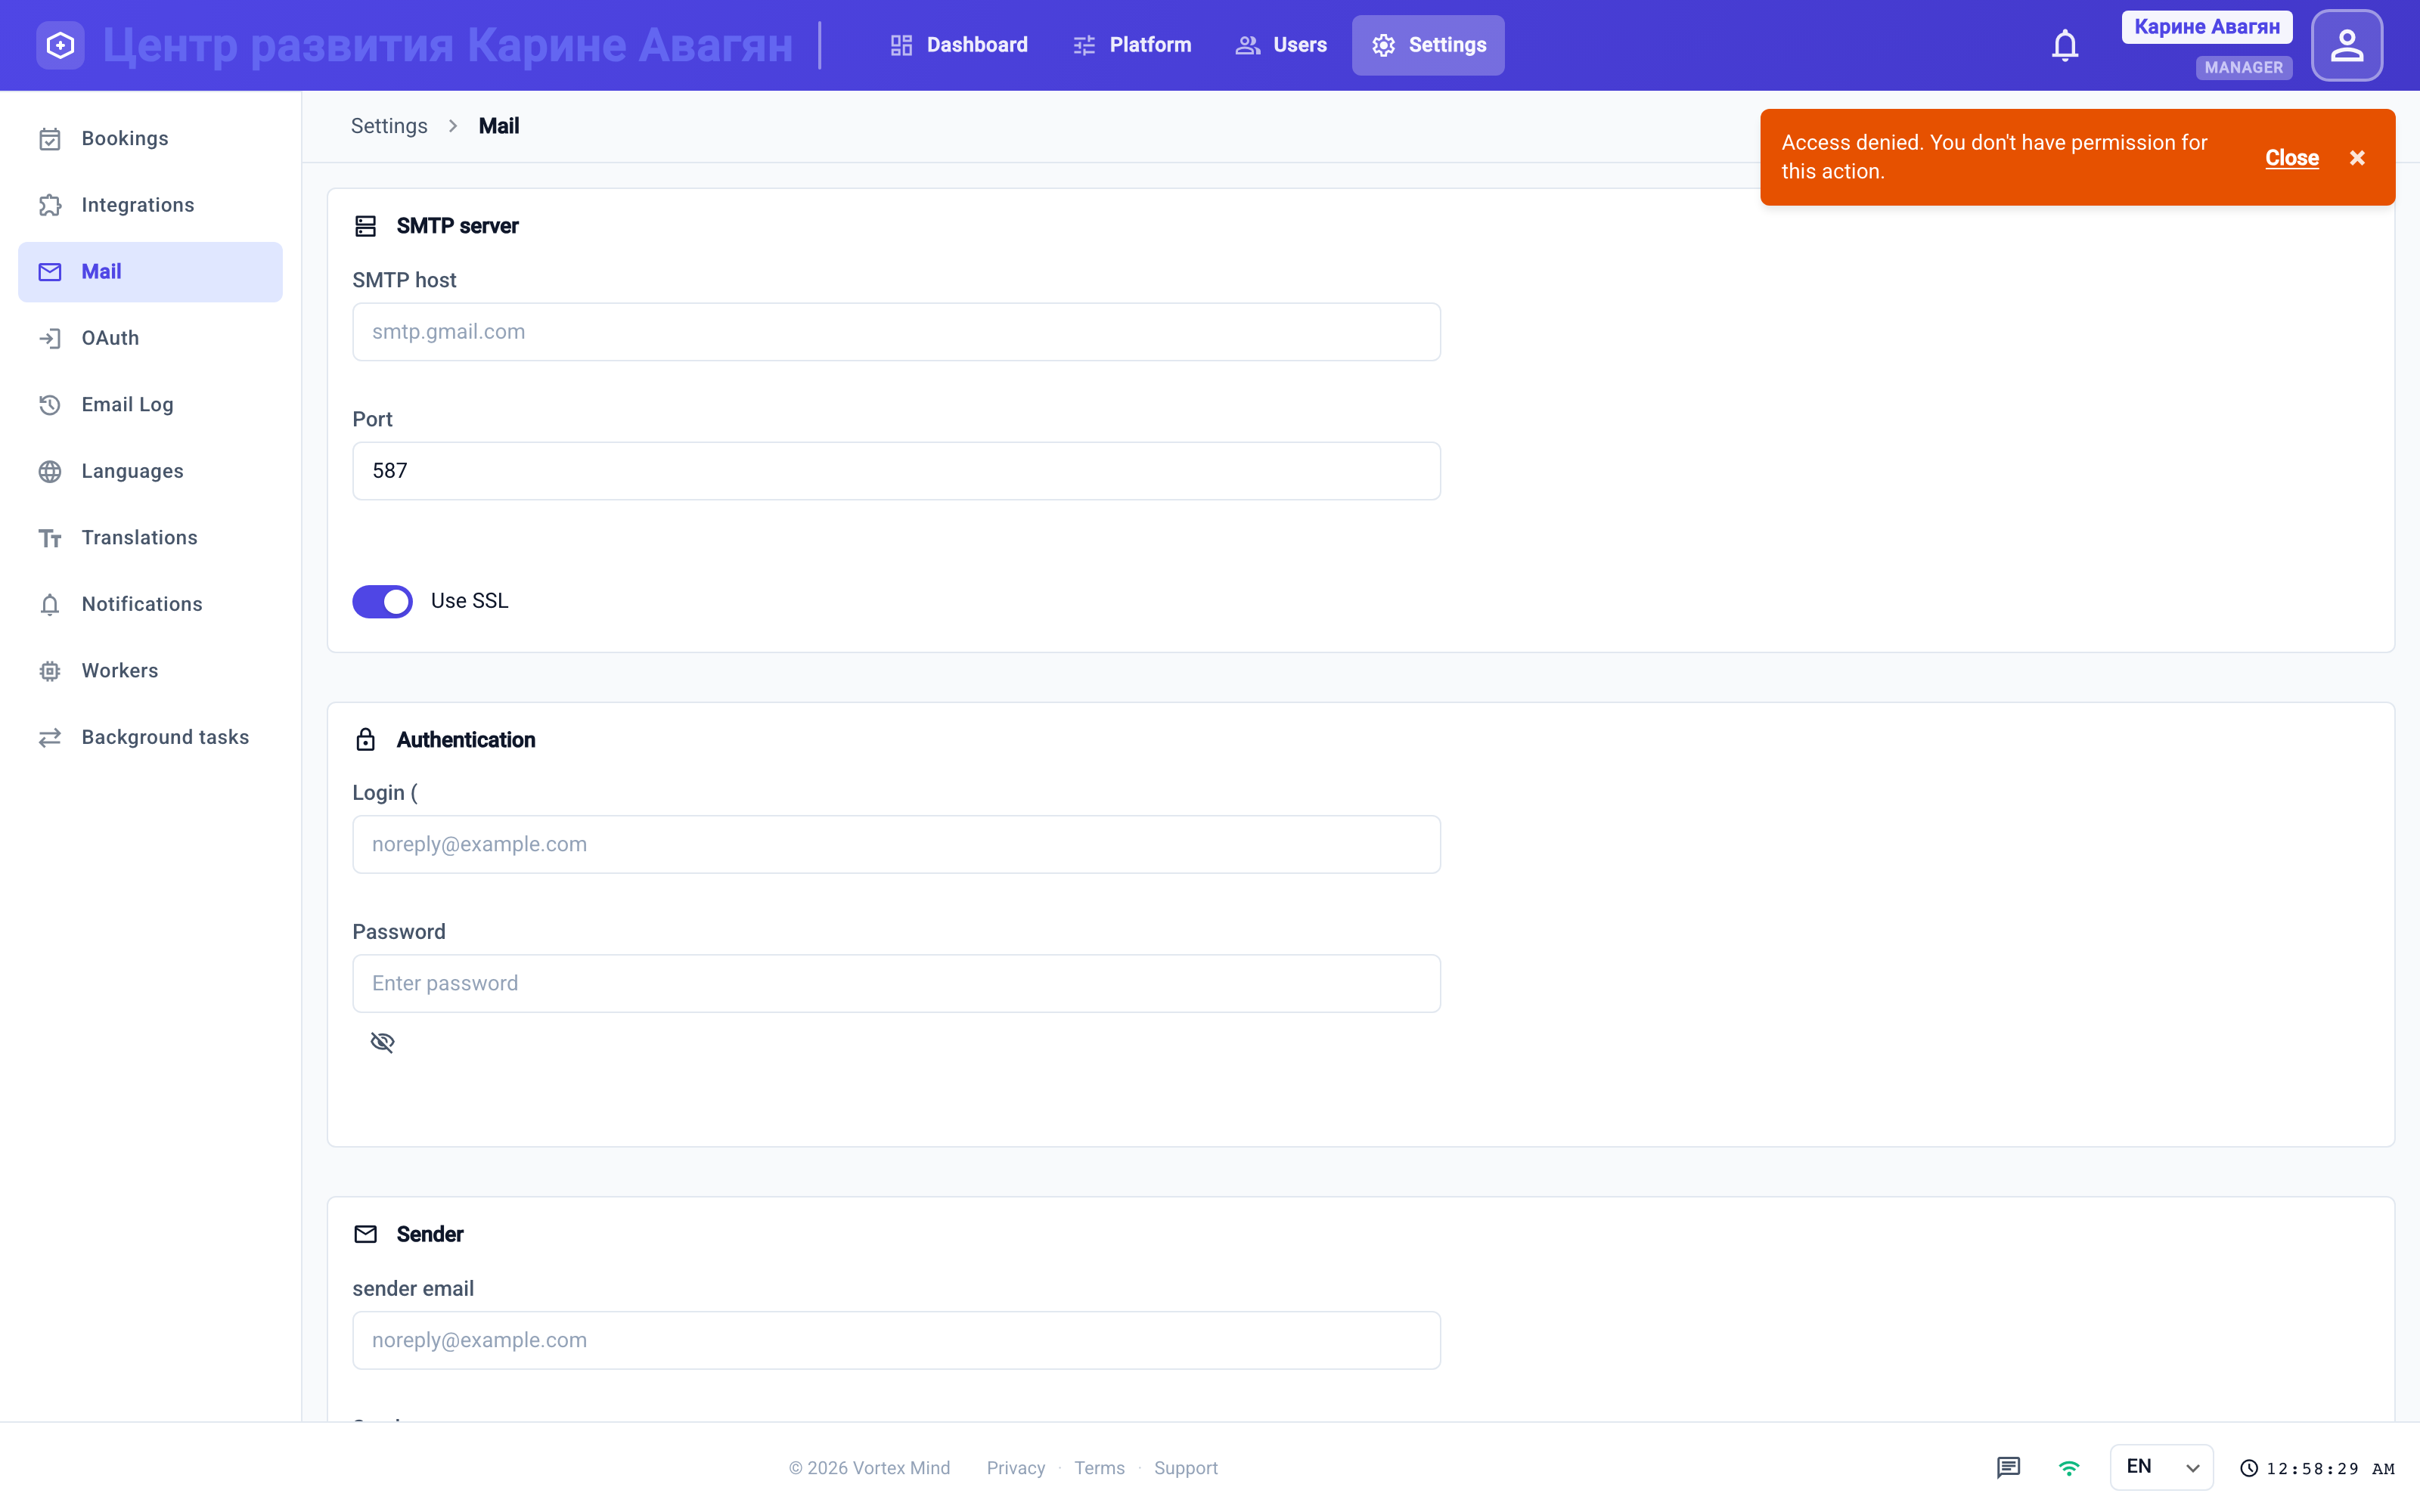2420x1512 pixels.
Task: Click the Bookings calendar icon in sidebar
Action: pyautogui.click(x=50, y=139)
